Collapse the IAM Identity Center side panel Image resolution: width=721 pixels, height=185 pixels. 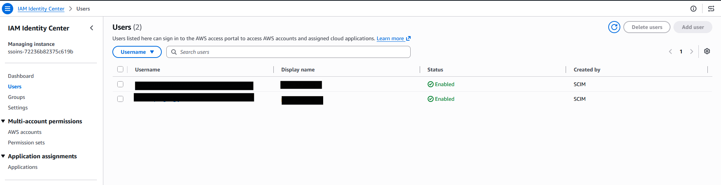click(x=92, y=28)
